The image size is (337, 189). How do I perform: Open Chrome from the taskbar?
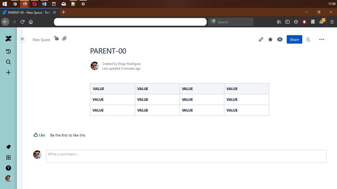point(15,4)
